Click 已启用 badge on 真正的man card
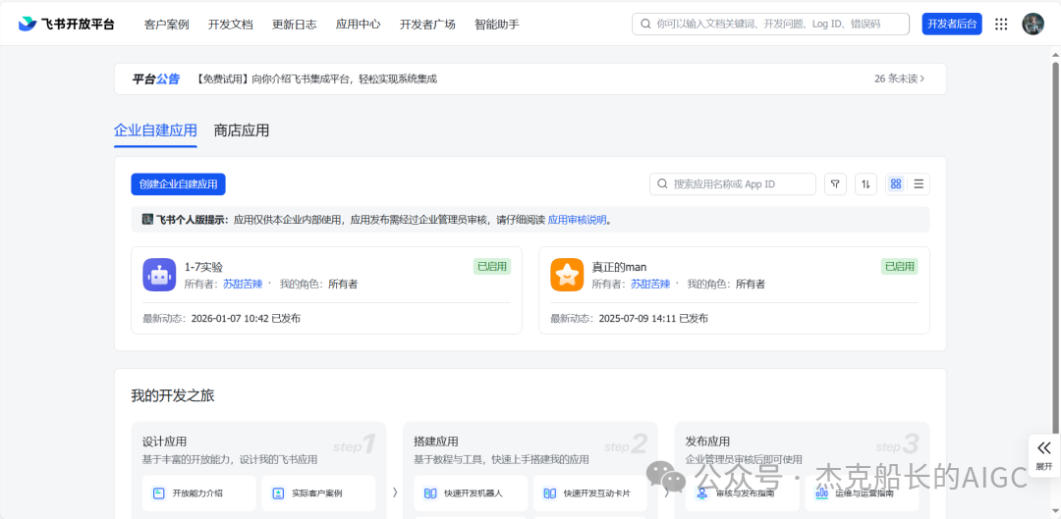The image size is (1061, 519). (899, 266)
